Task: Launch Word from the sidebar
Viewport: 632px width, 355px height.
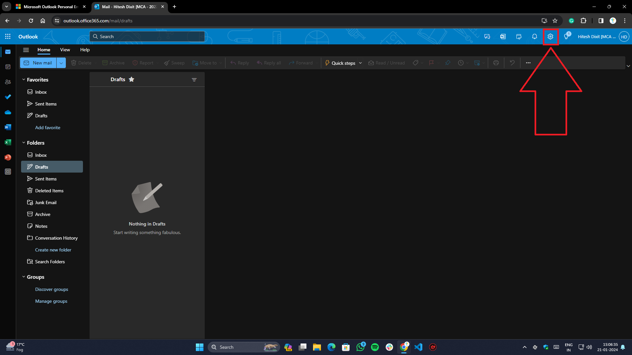Action: point(8,127)
